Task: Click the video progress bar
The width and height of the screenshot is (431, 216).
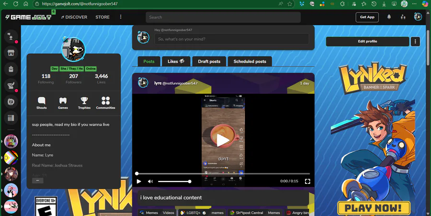Action: (x=223, y=174)
